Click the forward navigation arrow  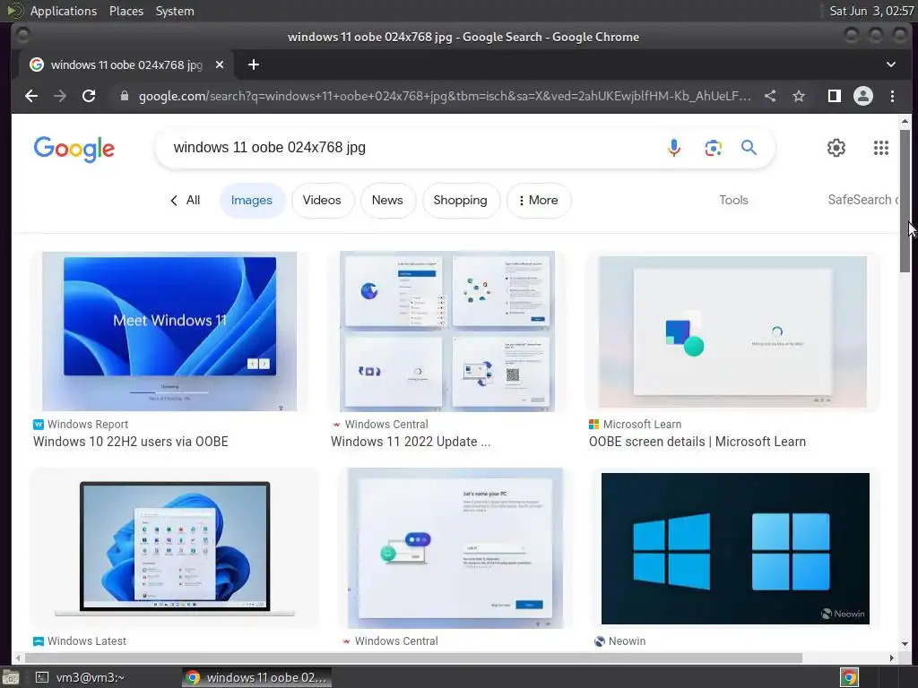point(60,96)
